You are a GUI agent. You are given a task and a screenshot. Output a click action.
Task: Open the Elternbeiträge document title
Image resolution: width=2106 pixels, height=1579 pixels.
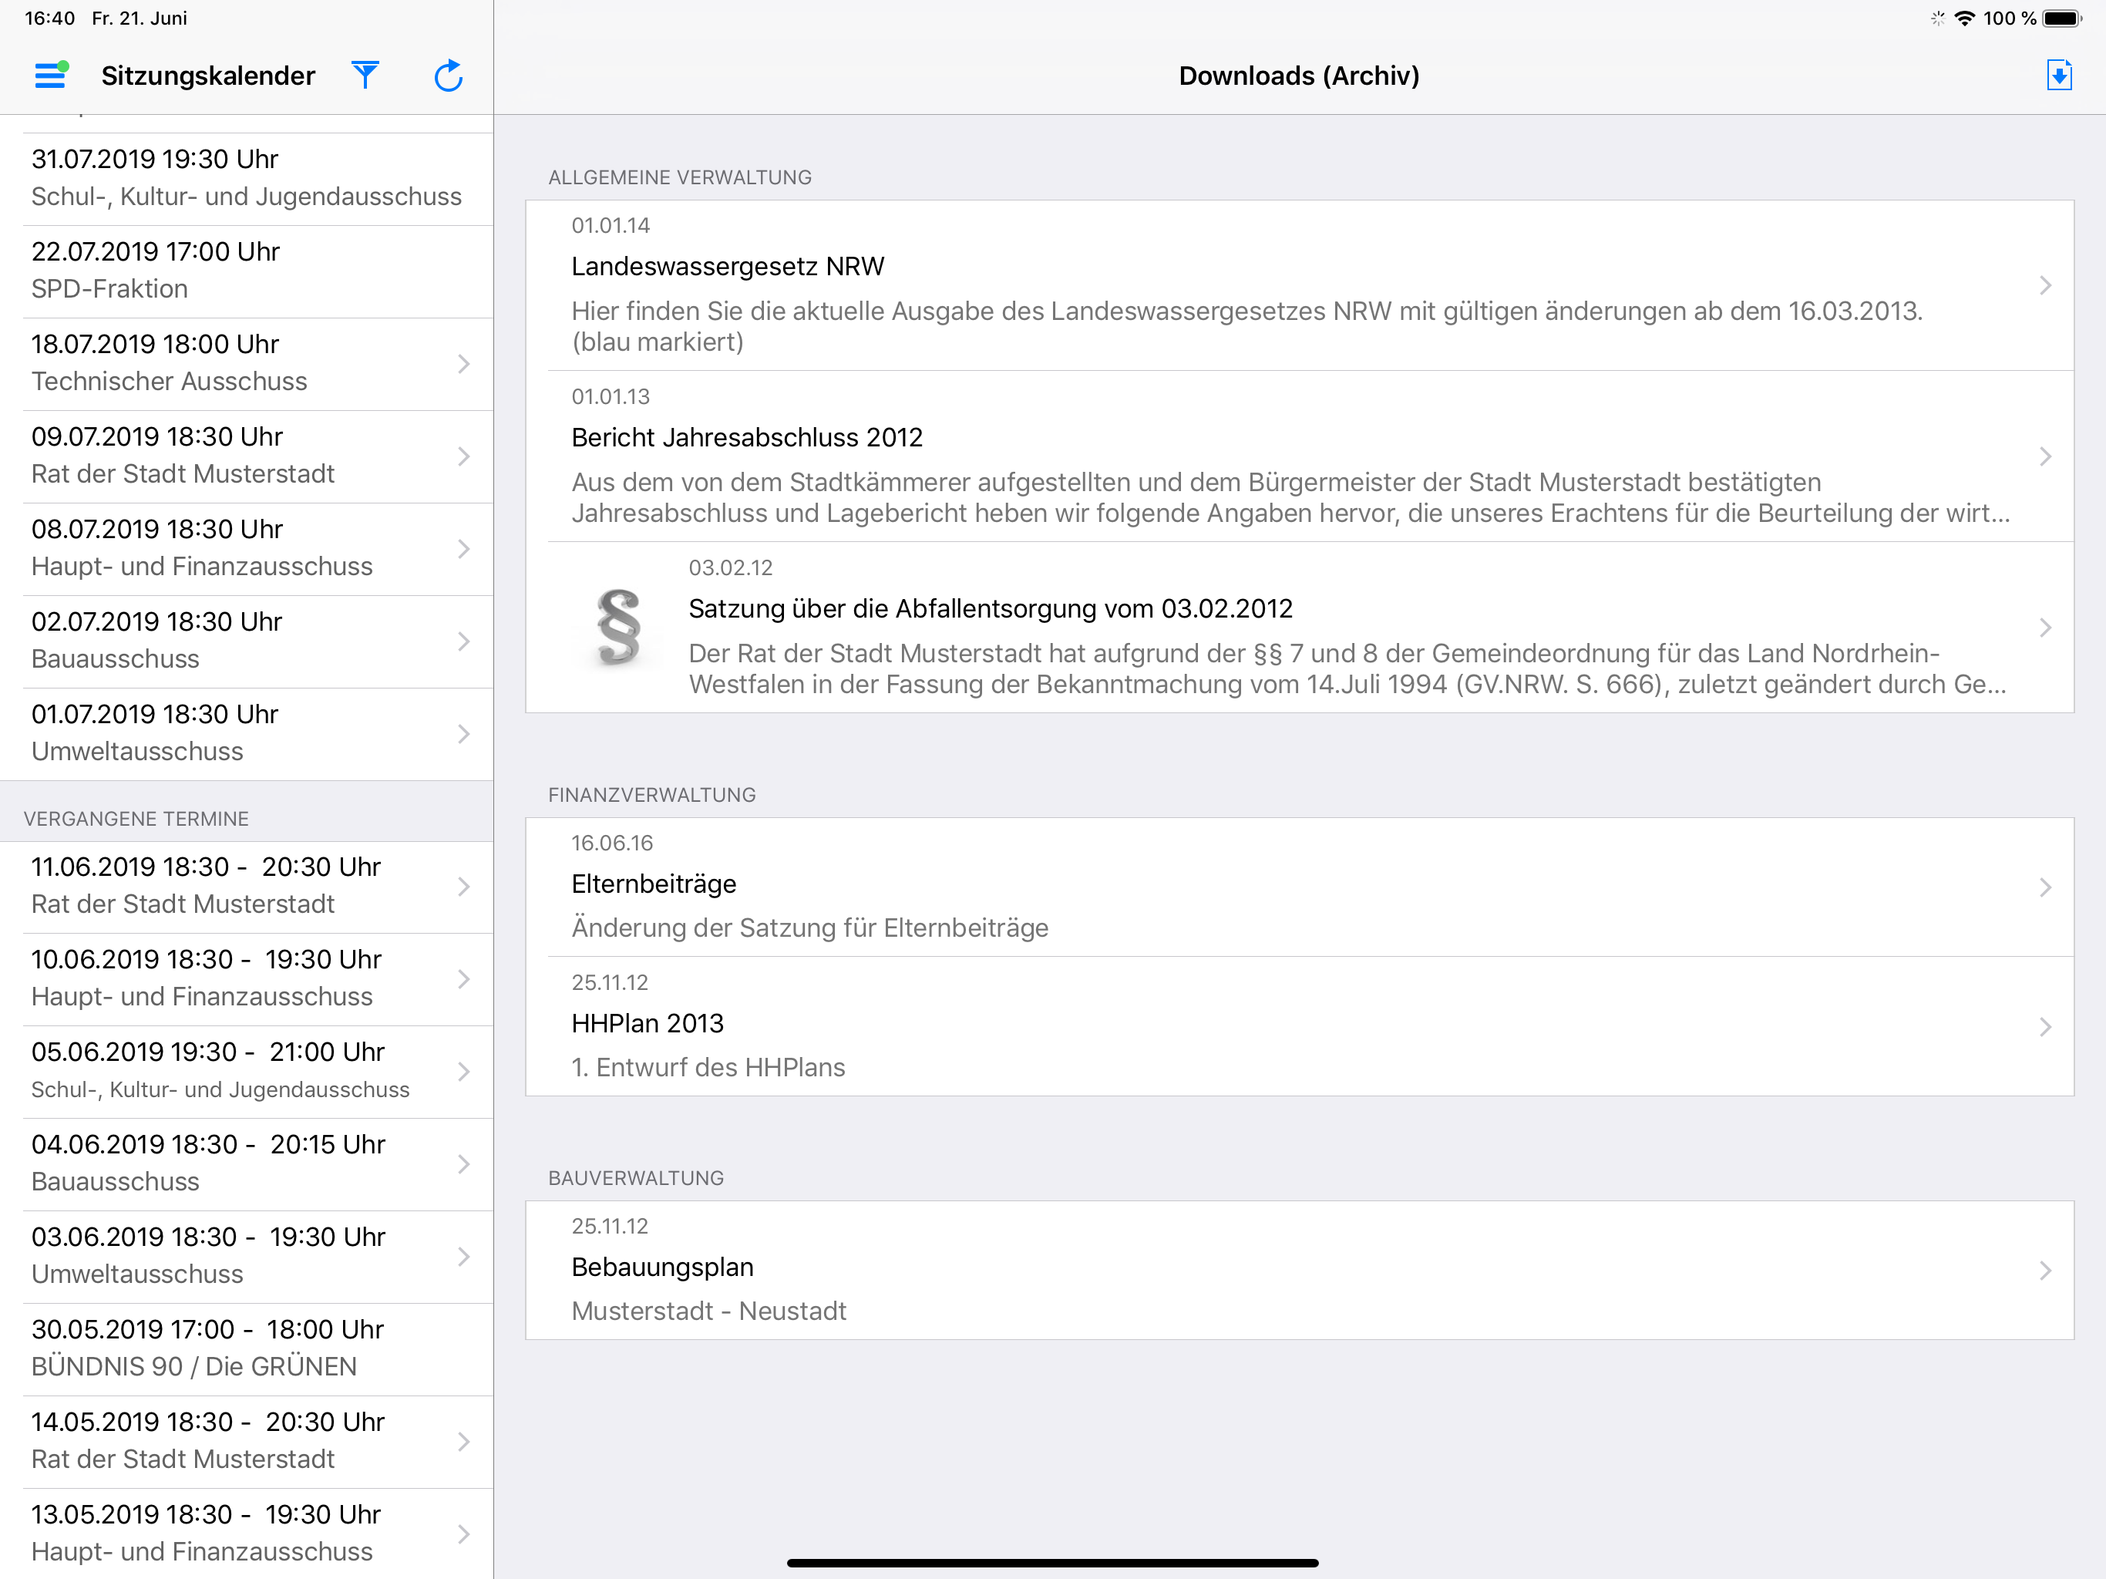point(653,884)
